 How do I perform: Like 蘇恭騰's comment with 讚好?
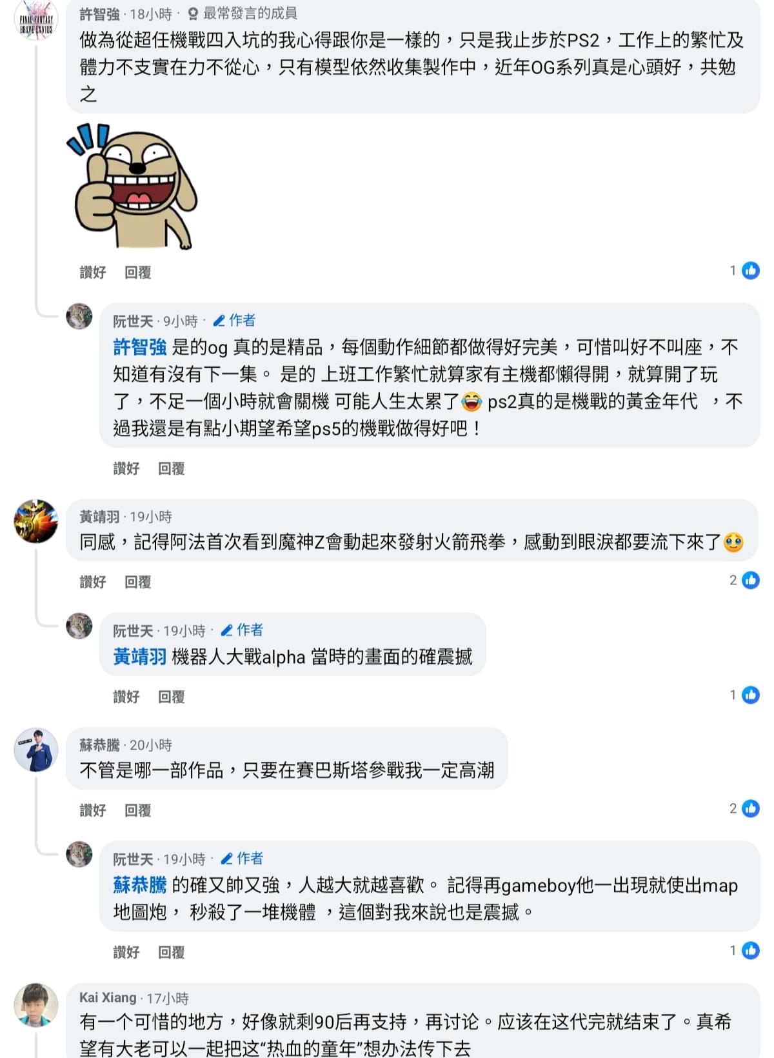[x=92, y=810]
